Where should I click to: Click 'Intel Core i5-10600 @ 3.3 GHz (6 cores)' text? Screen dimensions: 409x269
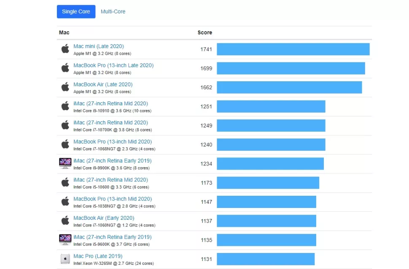click(111, 187)
